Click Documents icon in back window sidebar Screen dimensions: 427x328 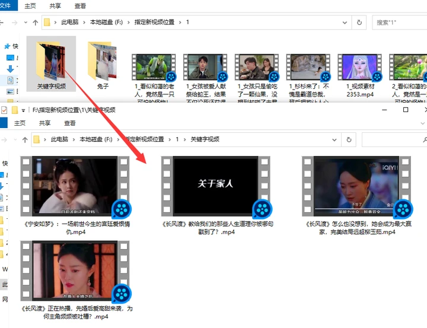point(10,80)
